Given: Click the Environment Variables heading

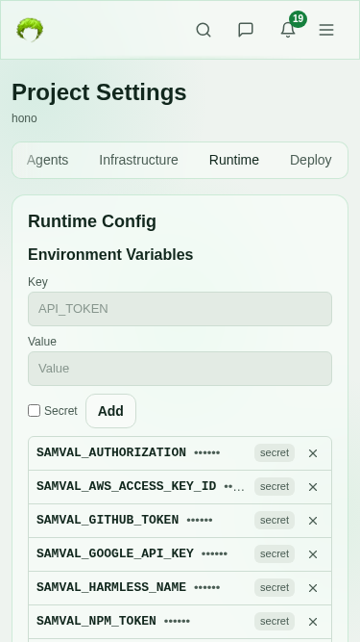Looking at the screenshot, I should tap(110, 255).
